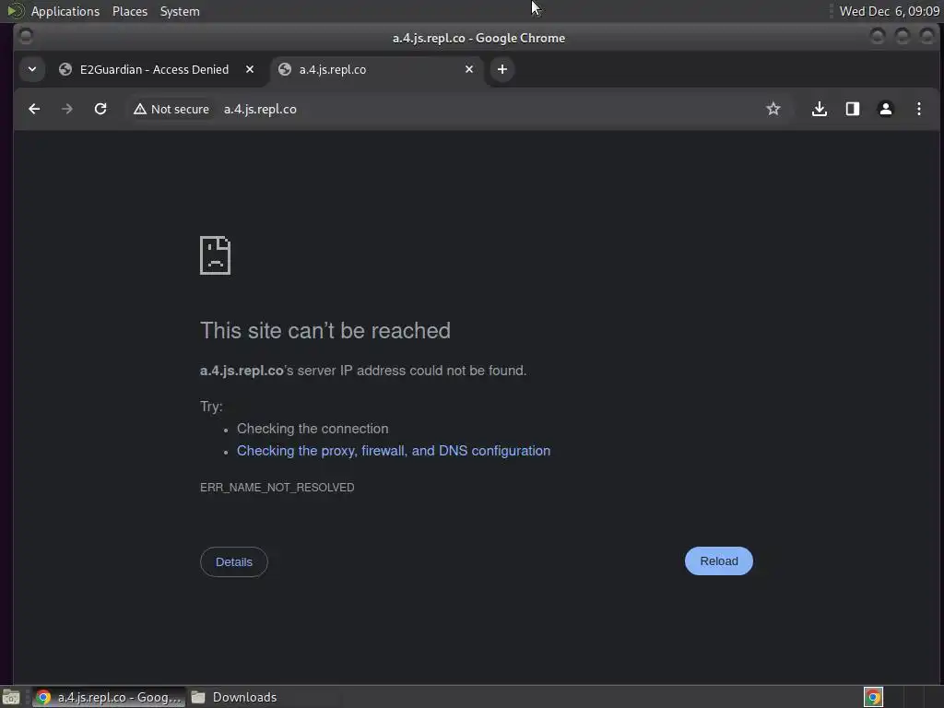Open the System menu
The width and height of the screenshot is (944, 708).
tap(180, 11)
